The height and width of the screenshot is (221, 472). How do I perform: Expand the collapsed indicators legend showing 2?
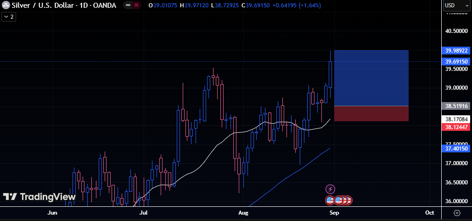[9, 17]
